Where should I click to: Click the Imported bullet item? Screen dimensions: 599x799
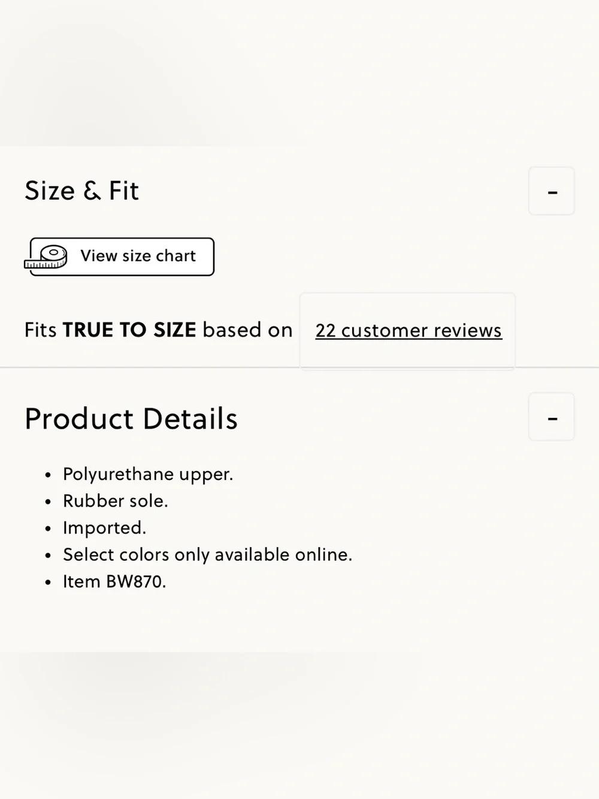point(105,527)
